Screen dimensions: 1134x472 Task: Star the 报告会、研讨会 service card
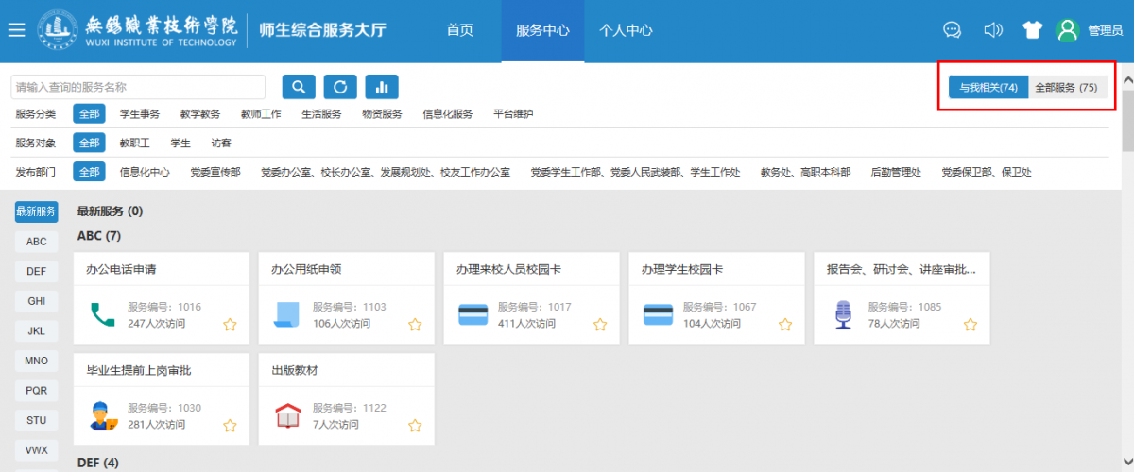pos(971,325)
